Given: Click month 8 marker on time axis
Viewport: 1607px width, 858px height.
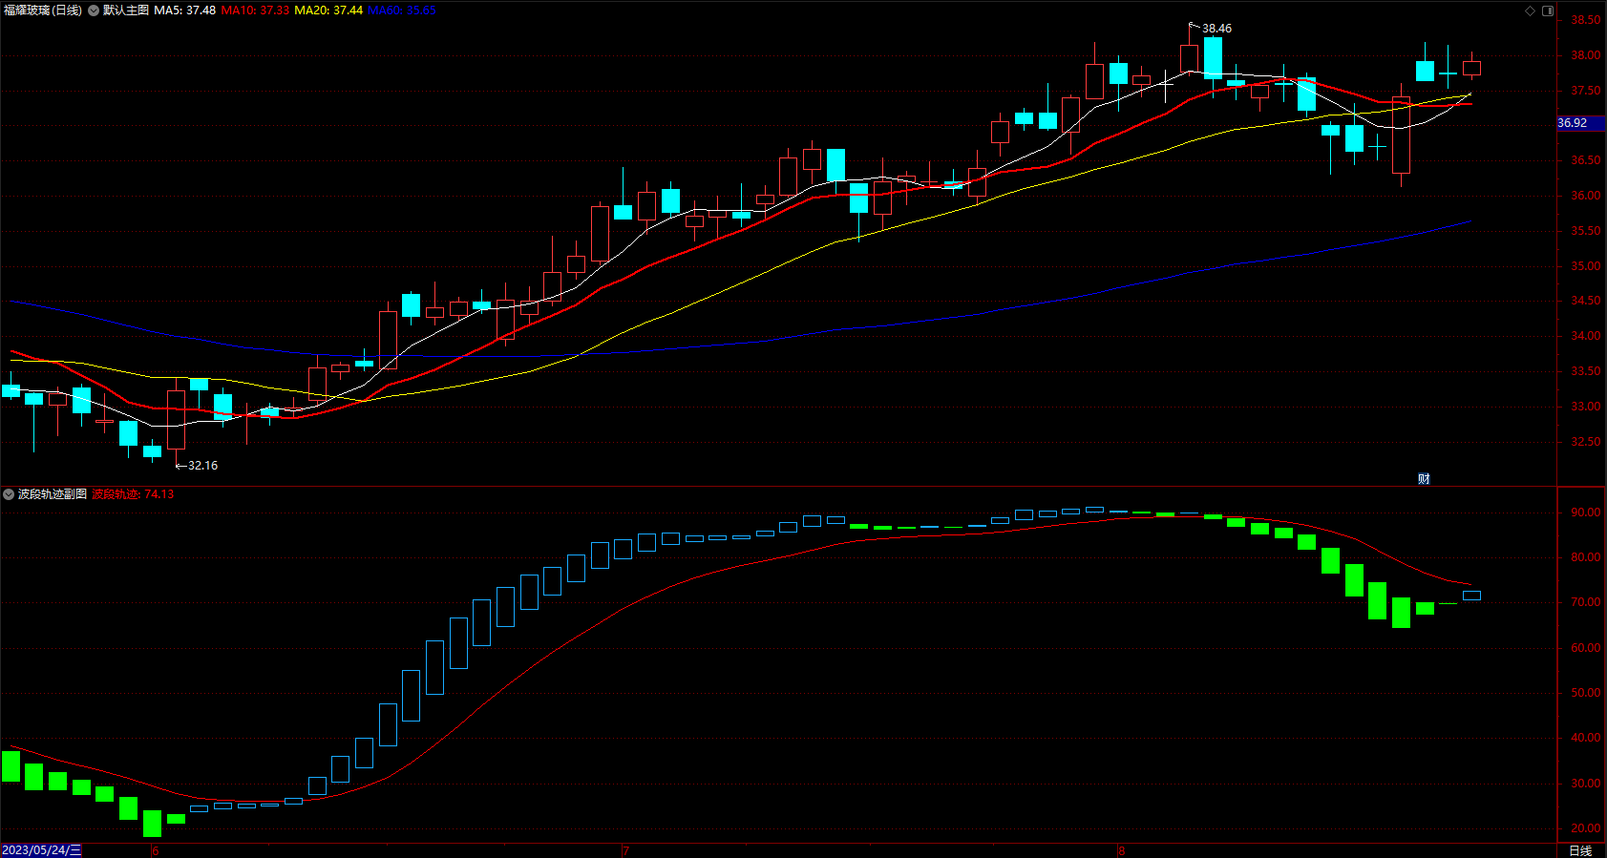Looking at the screenshot, I should tap(1121, 850).
